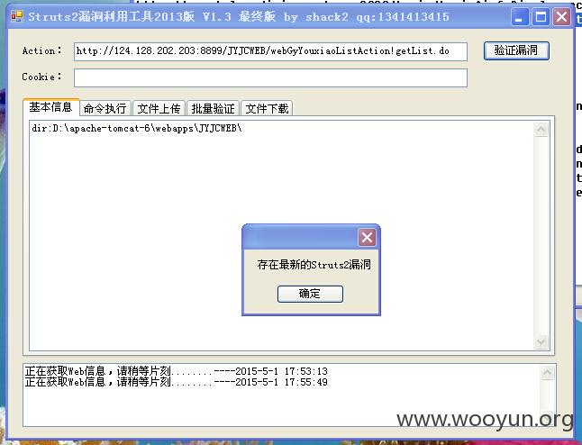
Task: Click the Action: label
Action: point(42,50)
